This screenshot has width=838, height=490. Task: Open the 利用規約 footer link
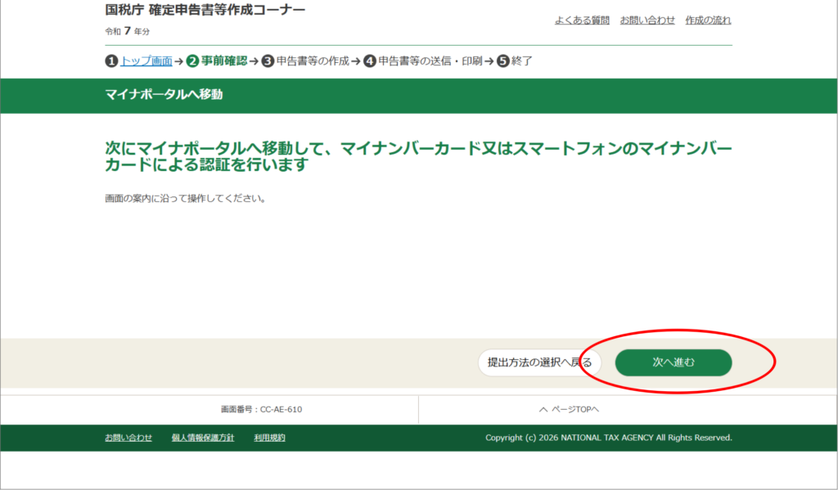coord(269,438)
